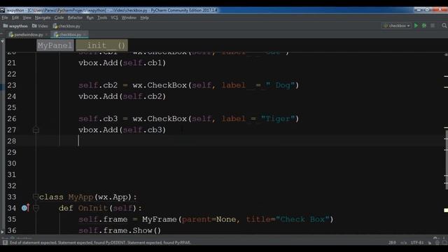
Task: Open the Tools menu
Action: tap(102, 17)
